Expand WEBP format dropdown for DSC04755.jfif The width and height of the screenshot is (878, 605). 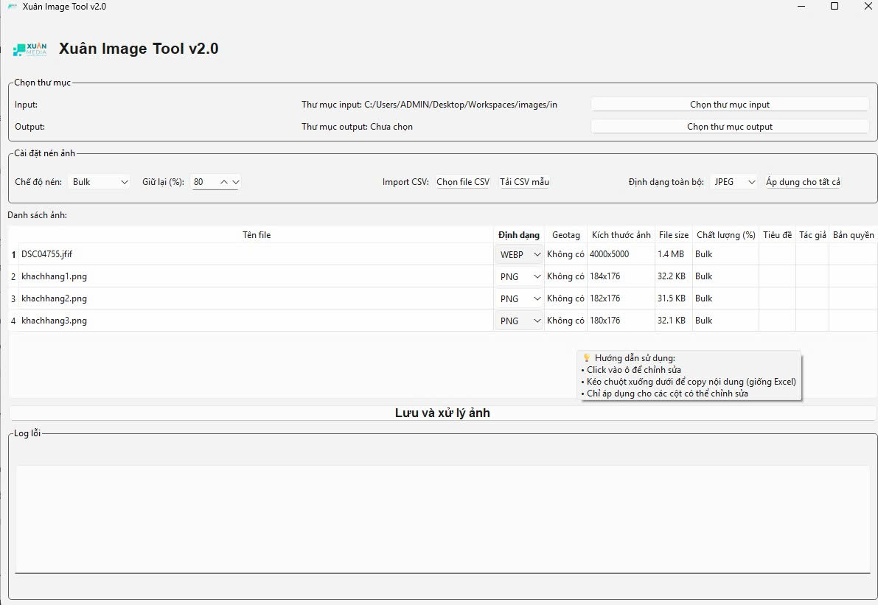tap(537, 254)
